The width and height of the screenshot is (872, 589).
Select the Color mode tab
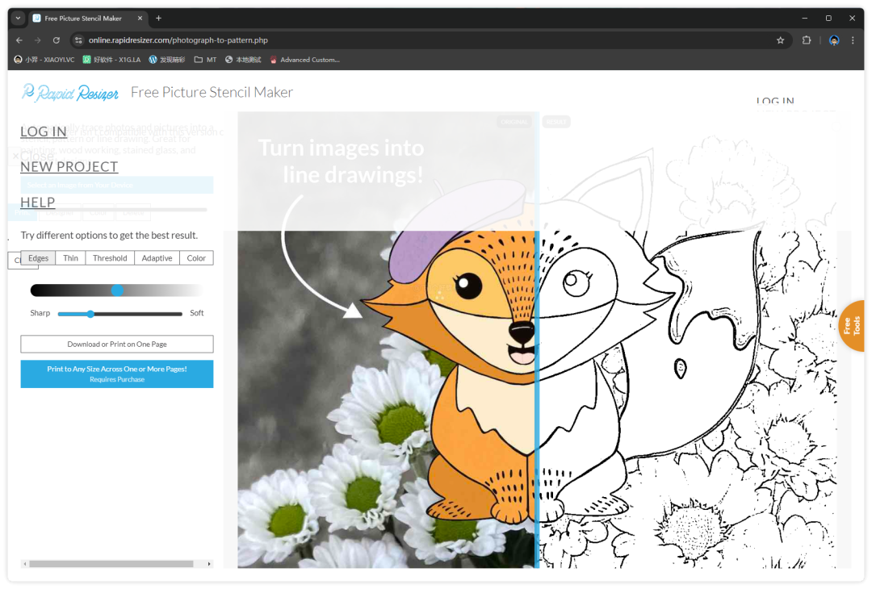(196, 258)
